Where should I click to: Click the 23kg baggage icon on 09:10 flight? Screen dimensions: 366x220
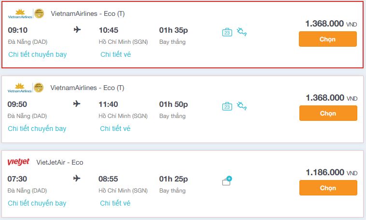tap(227, 32)
